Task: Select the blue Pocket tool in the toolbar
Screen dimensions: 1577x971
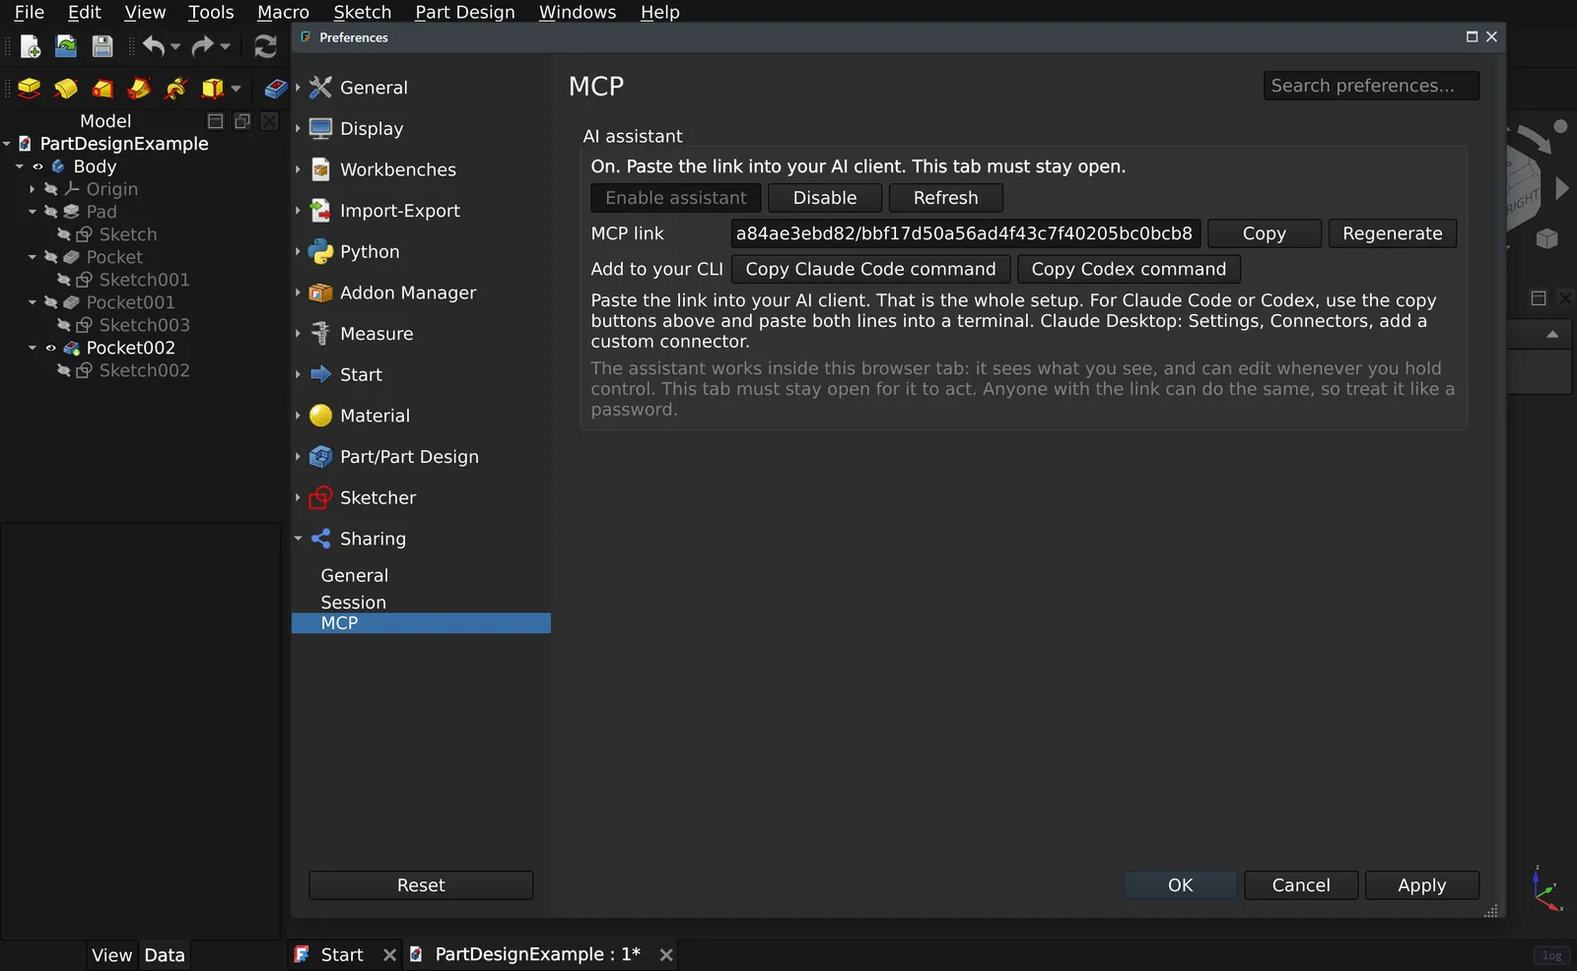Action: click(x=275, y=89)
